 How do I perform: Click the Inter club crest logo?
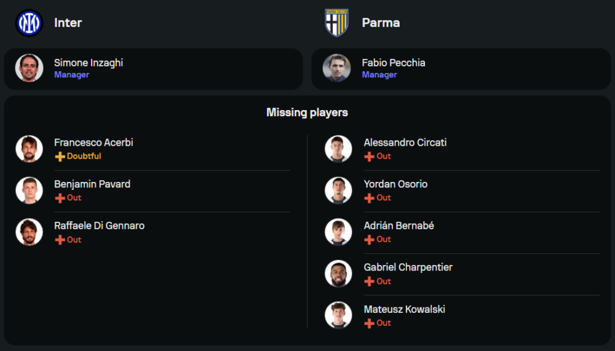pos(29,23)
